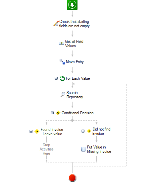This screenshot has width=152, height=189.
Task: Select the Drop Activities Here placeholder
Action: tap(46, 149)
